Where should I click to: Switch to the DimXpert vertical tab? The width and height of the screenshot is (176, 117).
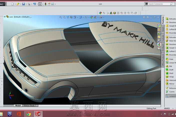(163, 48)
